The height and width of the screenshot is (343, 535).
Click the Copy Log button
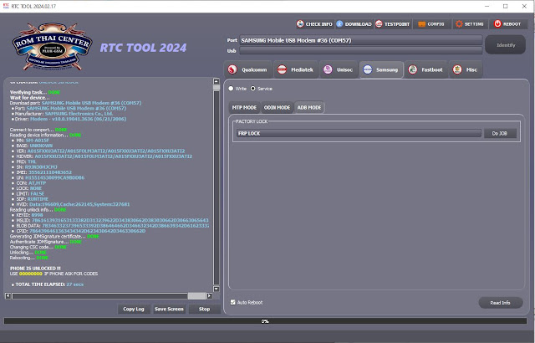(134, 309)
